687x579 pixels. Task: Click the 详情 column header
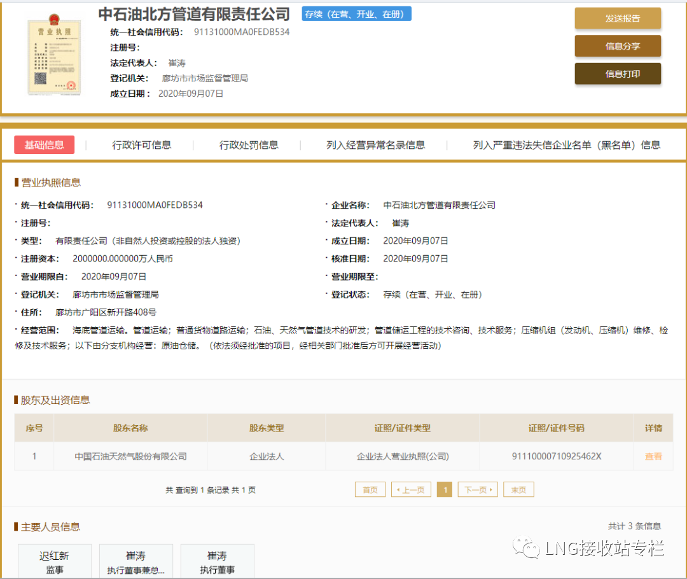pos(653,428)
